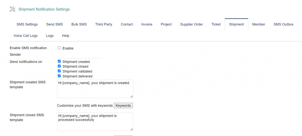Toggle Shipment closed notification checkbox
302x136 pixels.
click(x=59, y=66)
